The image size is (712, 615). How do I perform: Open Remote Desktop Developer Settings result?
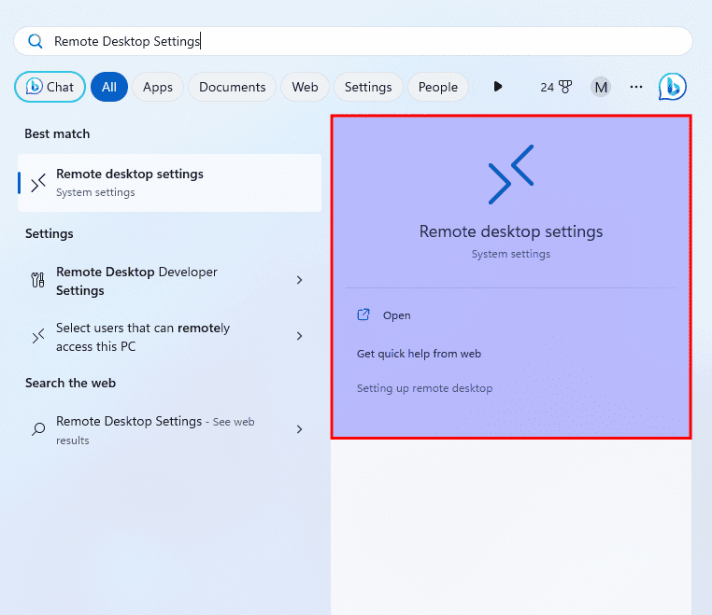(x=169, y=281)
